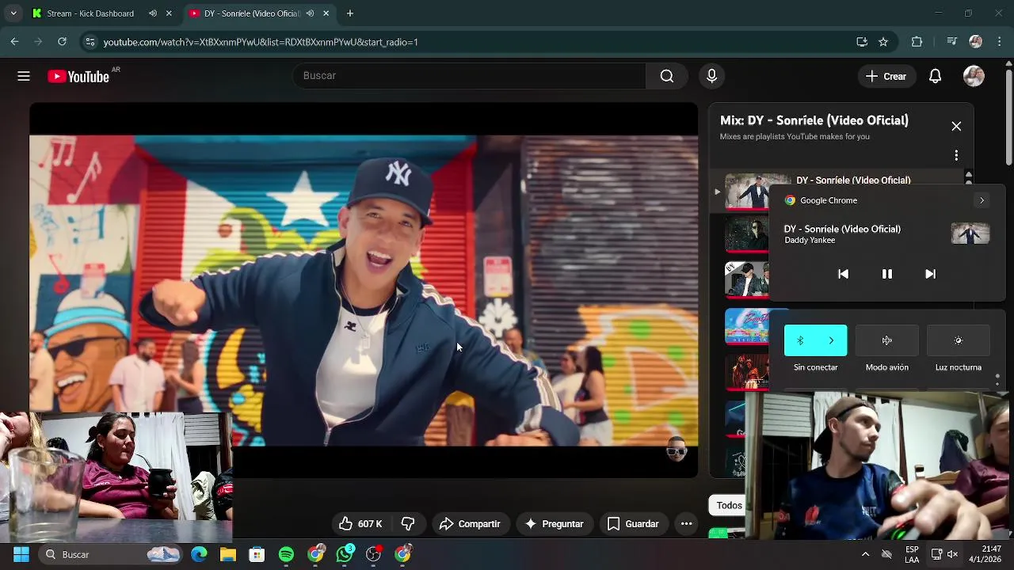Expand Google Chrome media source chevron
The image size is (1014, 570).
click(982, 200)
